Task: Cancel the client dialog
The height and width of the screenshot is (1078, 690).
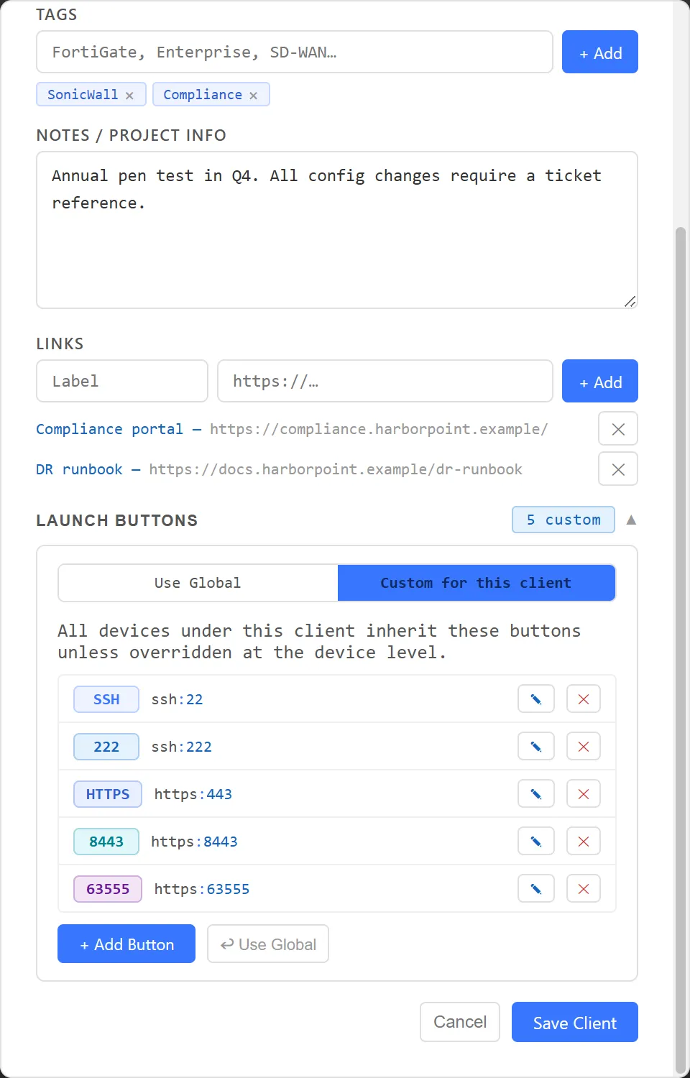Action: (460, 1022)
